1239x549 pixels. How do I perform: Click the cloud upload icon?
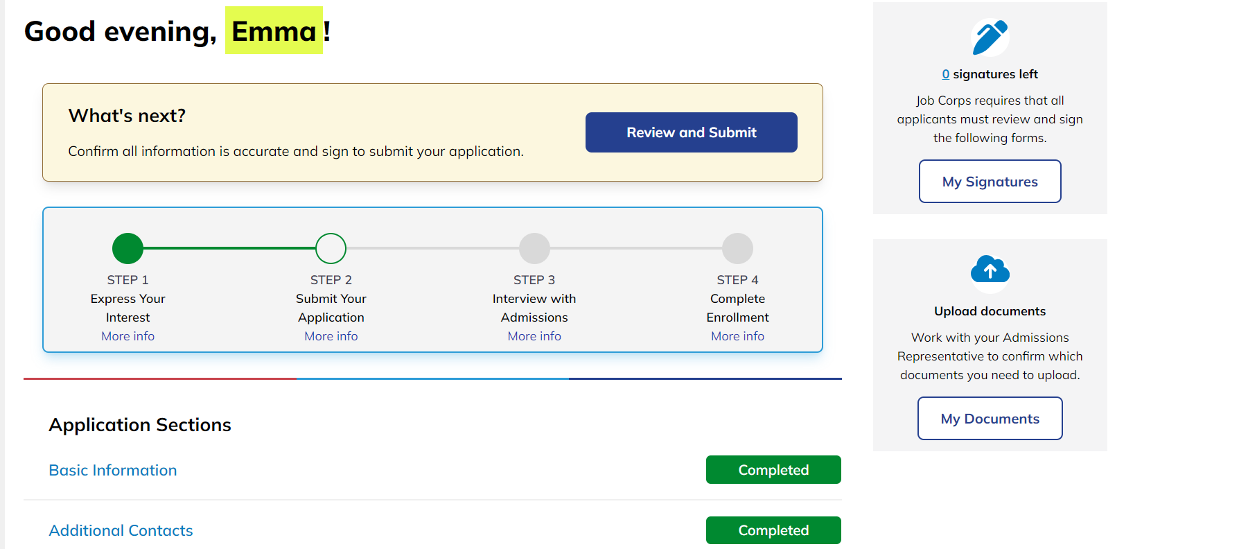(990, 270)
